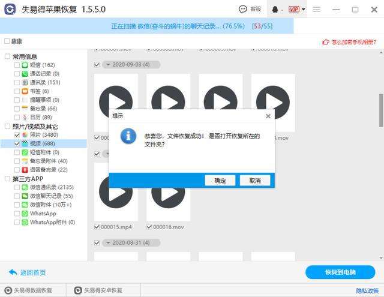
Task: Click the 备忘录 notes icon
Action: pyautogui.click(x=25, y=109)
